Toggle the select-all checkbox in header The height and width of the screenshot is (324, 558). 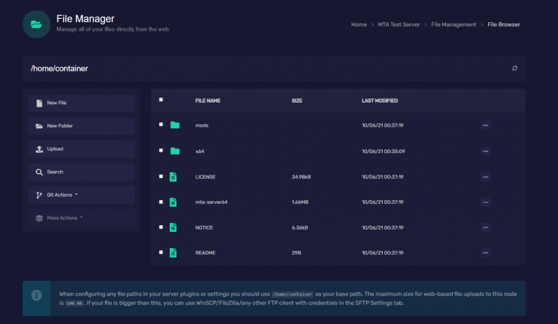tap(161, 100)
